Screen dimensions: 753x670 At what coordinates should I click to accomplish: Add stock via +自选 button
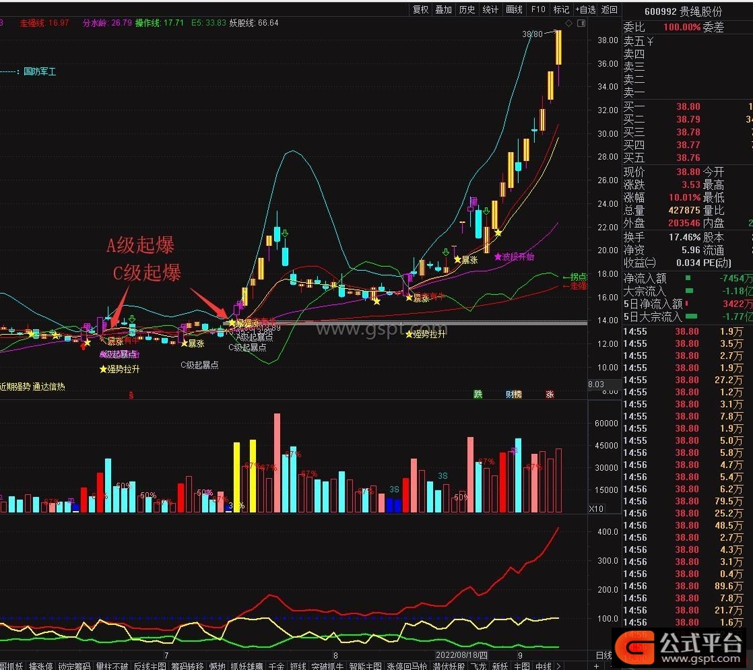click(585, 9)
